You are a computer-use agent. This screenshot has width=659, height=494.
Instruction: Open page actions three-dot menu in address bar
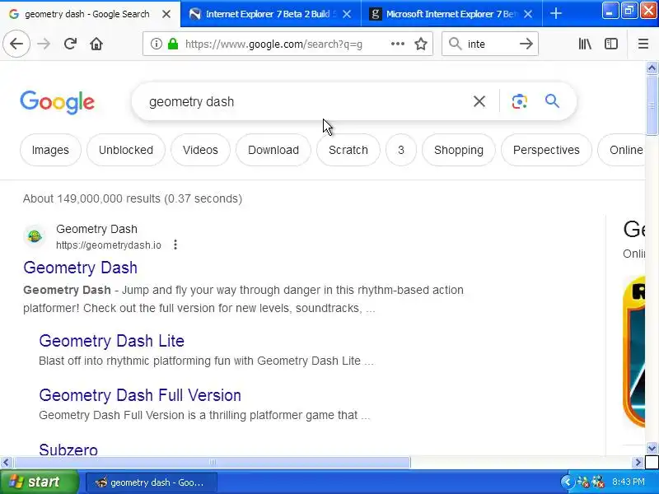[398, 44]
